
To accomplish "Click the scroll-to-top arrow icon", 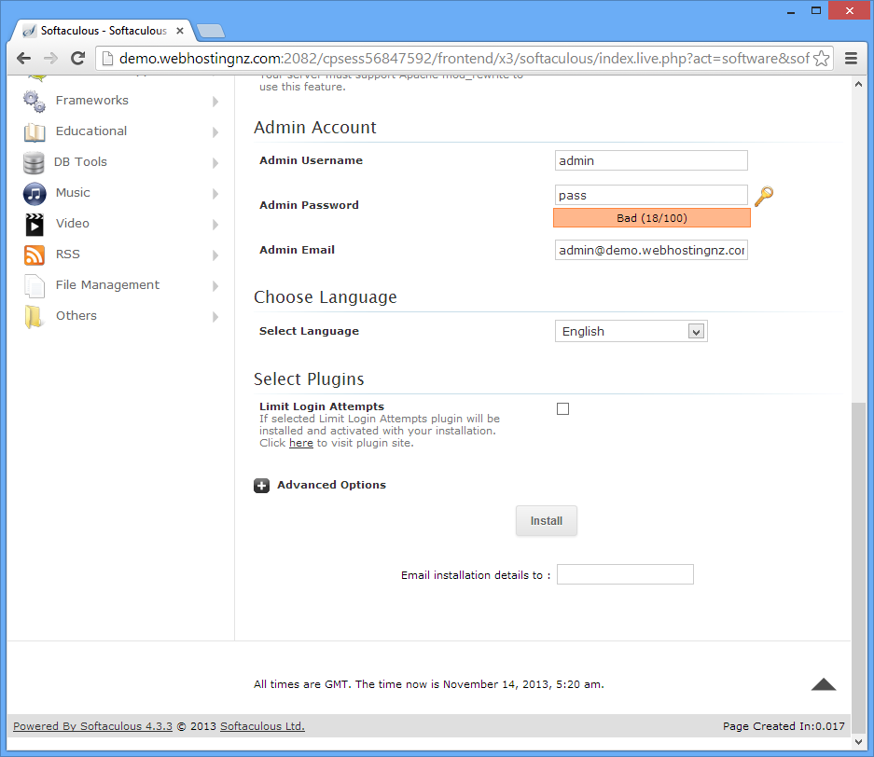I will pyautogui.click(x=823, y=684).
